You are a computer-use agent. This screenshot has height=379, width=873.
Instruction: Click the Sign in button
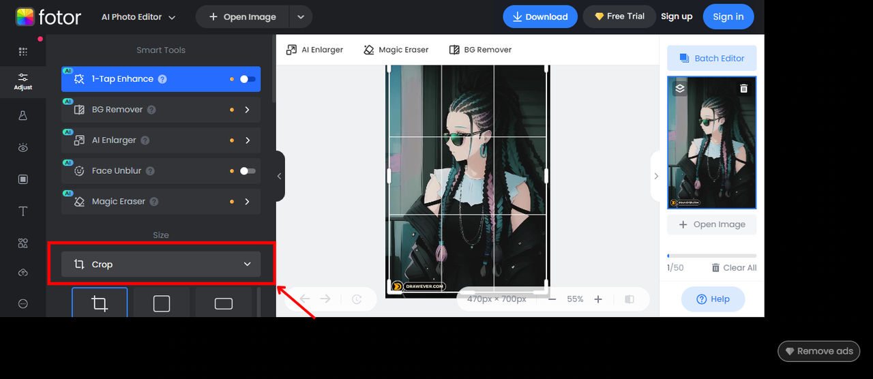click(x=728, y=17)
